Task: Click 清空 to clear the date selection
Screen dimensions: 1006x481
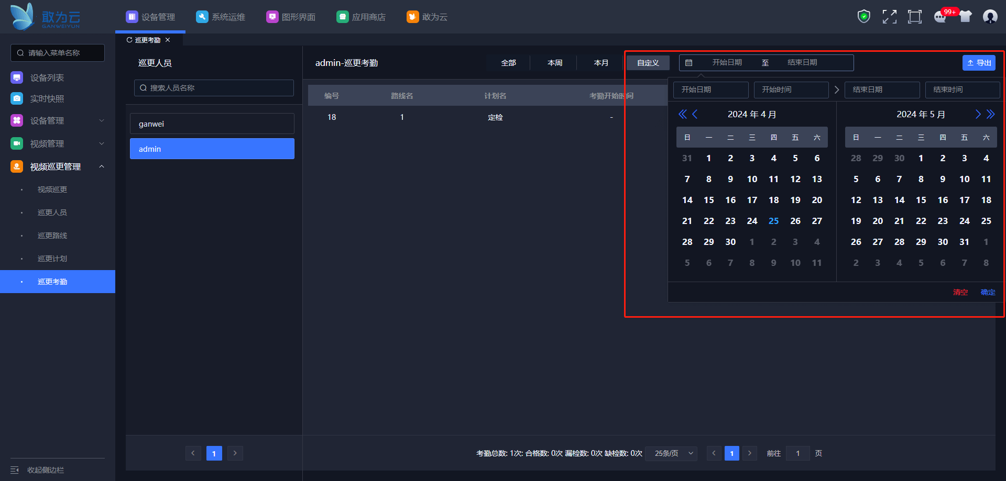Action: point(960,292)
